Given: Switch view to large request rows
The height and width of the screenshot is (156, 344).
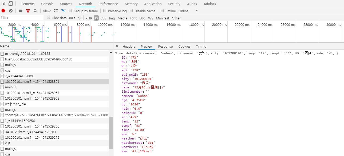Looking at the screenshot, I should (56, 11).
